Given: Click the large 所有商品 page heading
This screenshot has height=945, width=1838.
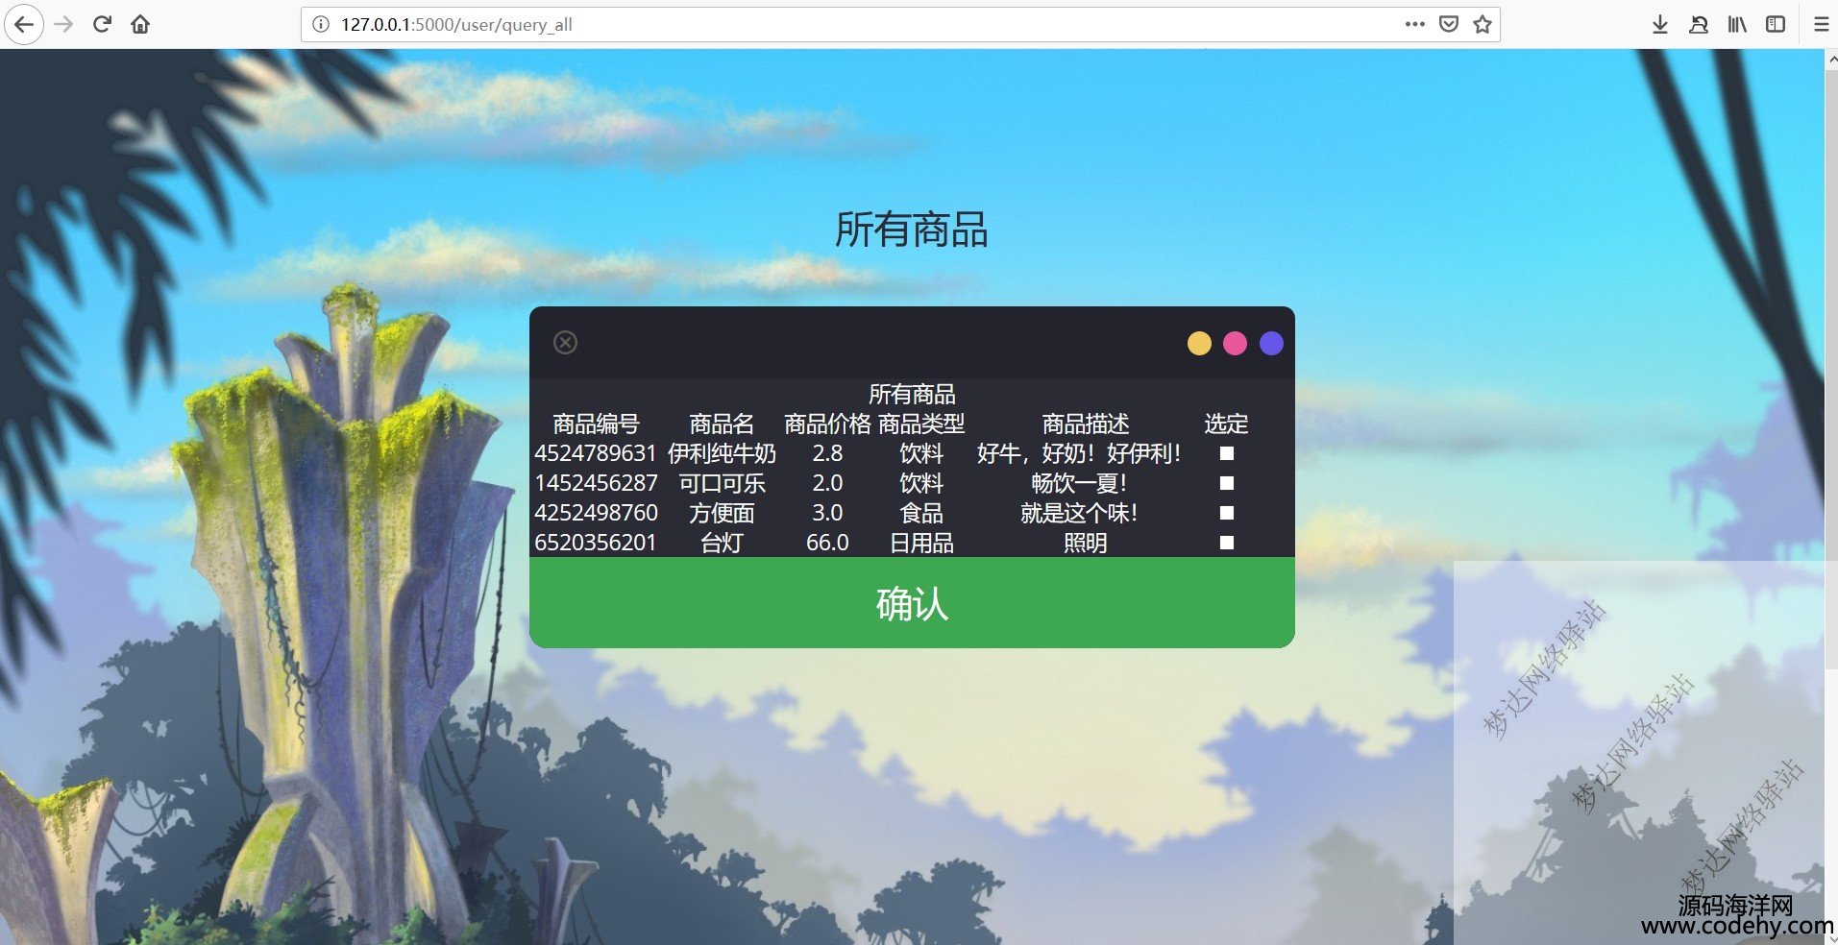Looking at the screenshot, I should pos(911,230).
